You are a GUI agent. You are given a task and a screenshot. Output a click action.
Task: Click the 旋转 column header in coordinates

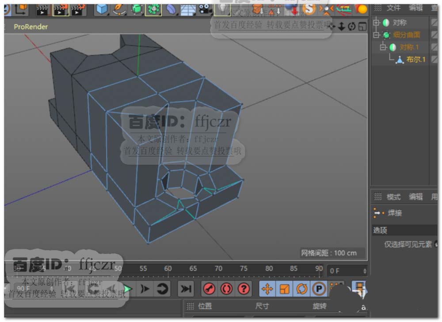pyautogui.click(x=320, y=306)
